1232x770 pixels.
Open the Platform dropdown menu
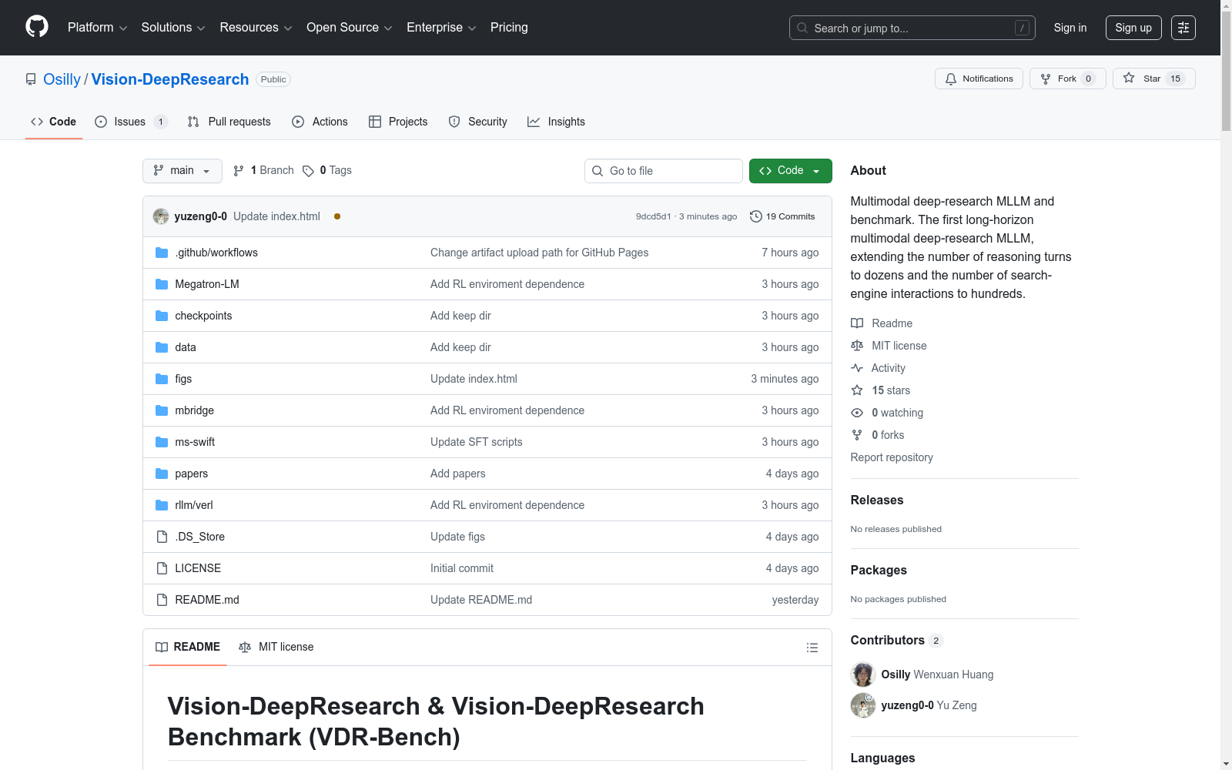pos(97,28)
